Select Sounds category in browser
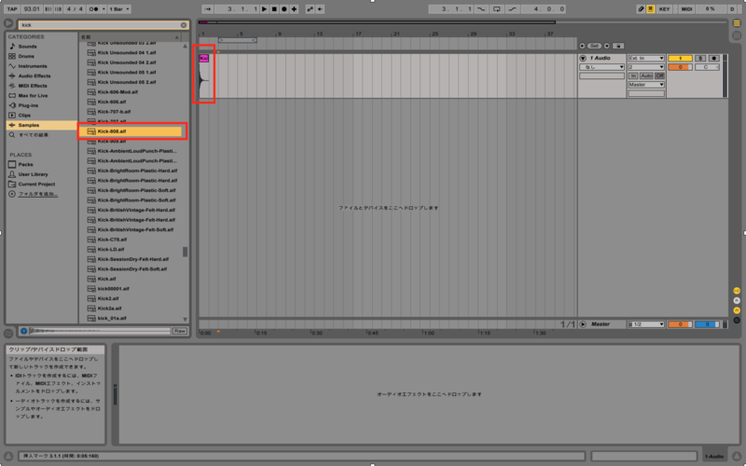 coord(27,47)
